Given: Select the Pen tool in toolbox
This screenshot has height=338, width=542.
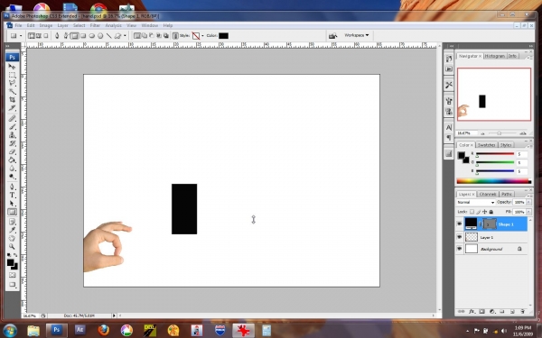Looking at the screenshot, I should pos(12,187).
